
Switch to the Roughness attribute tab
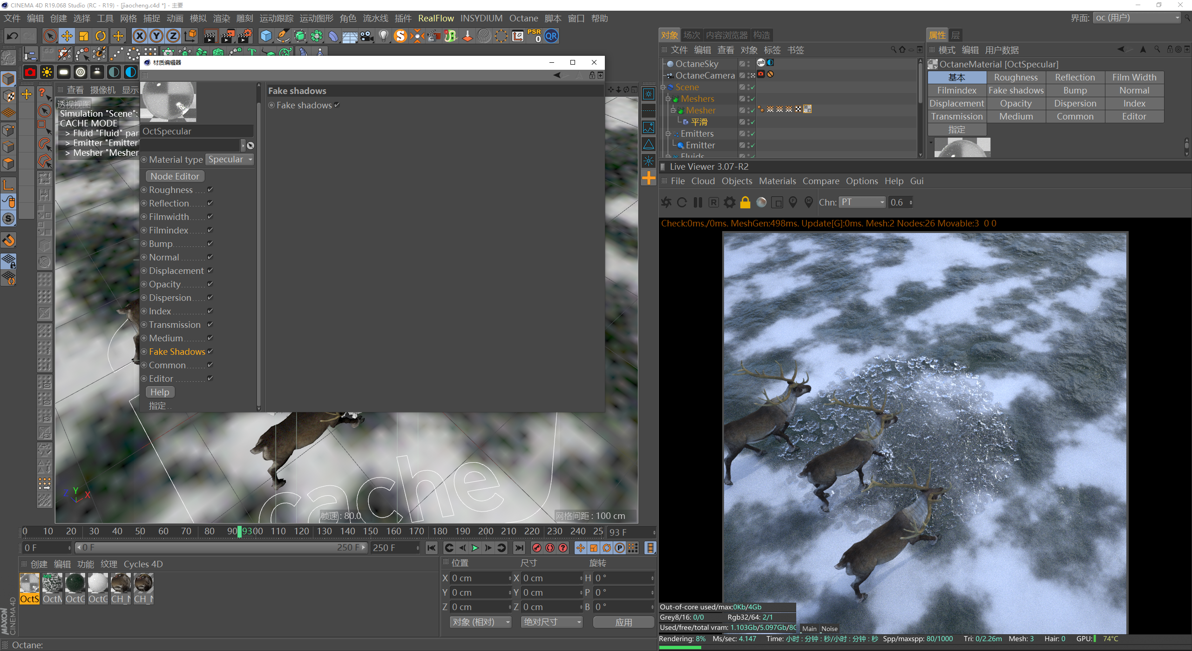1016,77
